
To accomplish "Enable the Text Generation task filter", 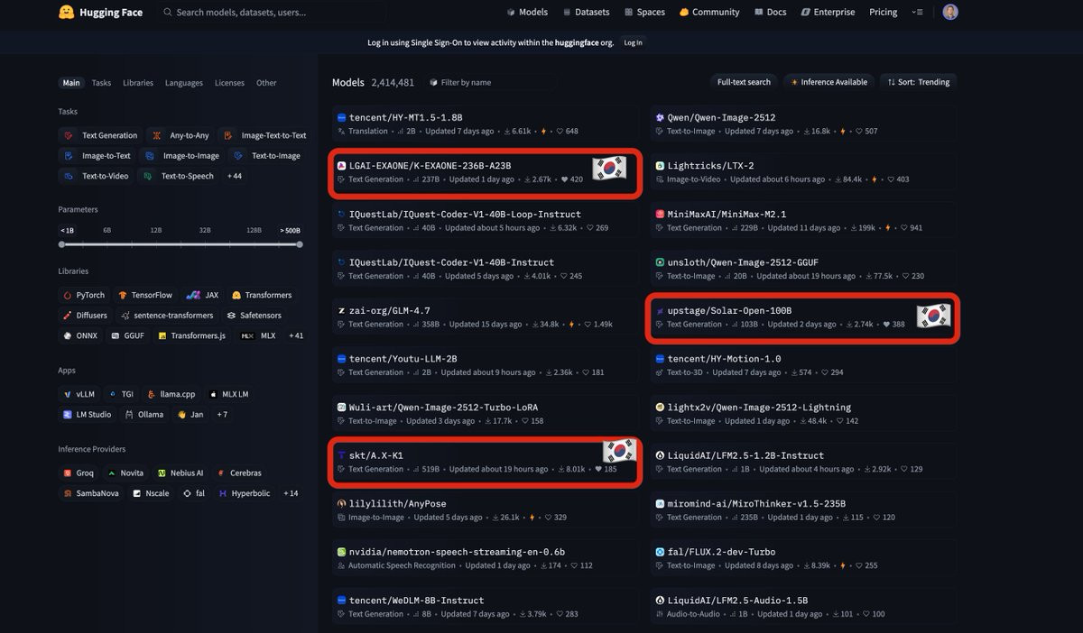I will tap(100, 135).
